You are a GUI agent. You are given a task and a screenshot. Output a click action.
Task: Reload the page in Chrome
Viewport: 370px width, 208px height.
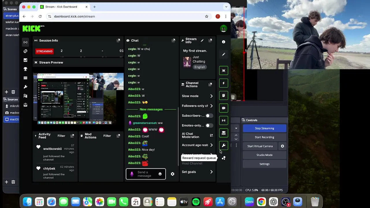coord(40,16)
